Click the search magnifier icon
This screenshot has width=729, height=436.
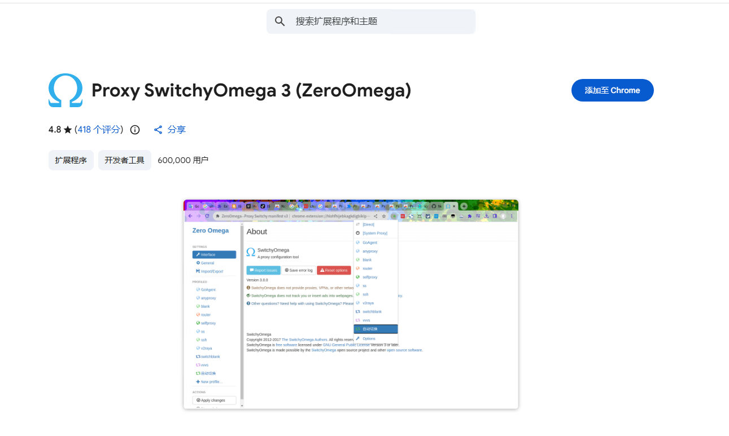(x=280, y=21)
